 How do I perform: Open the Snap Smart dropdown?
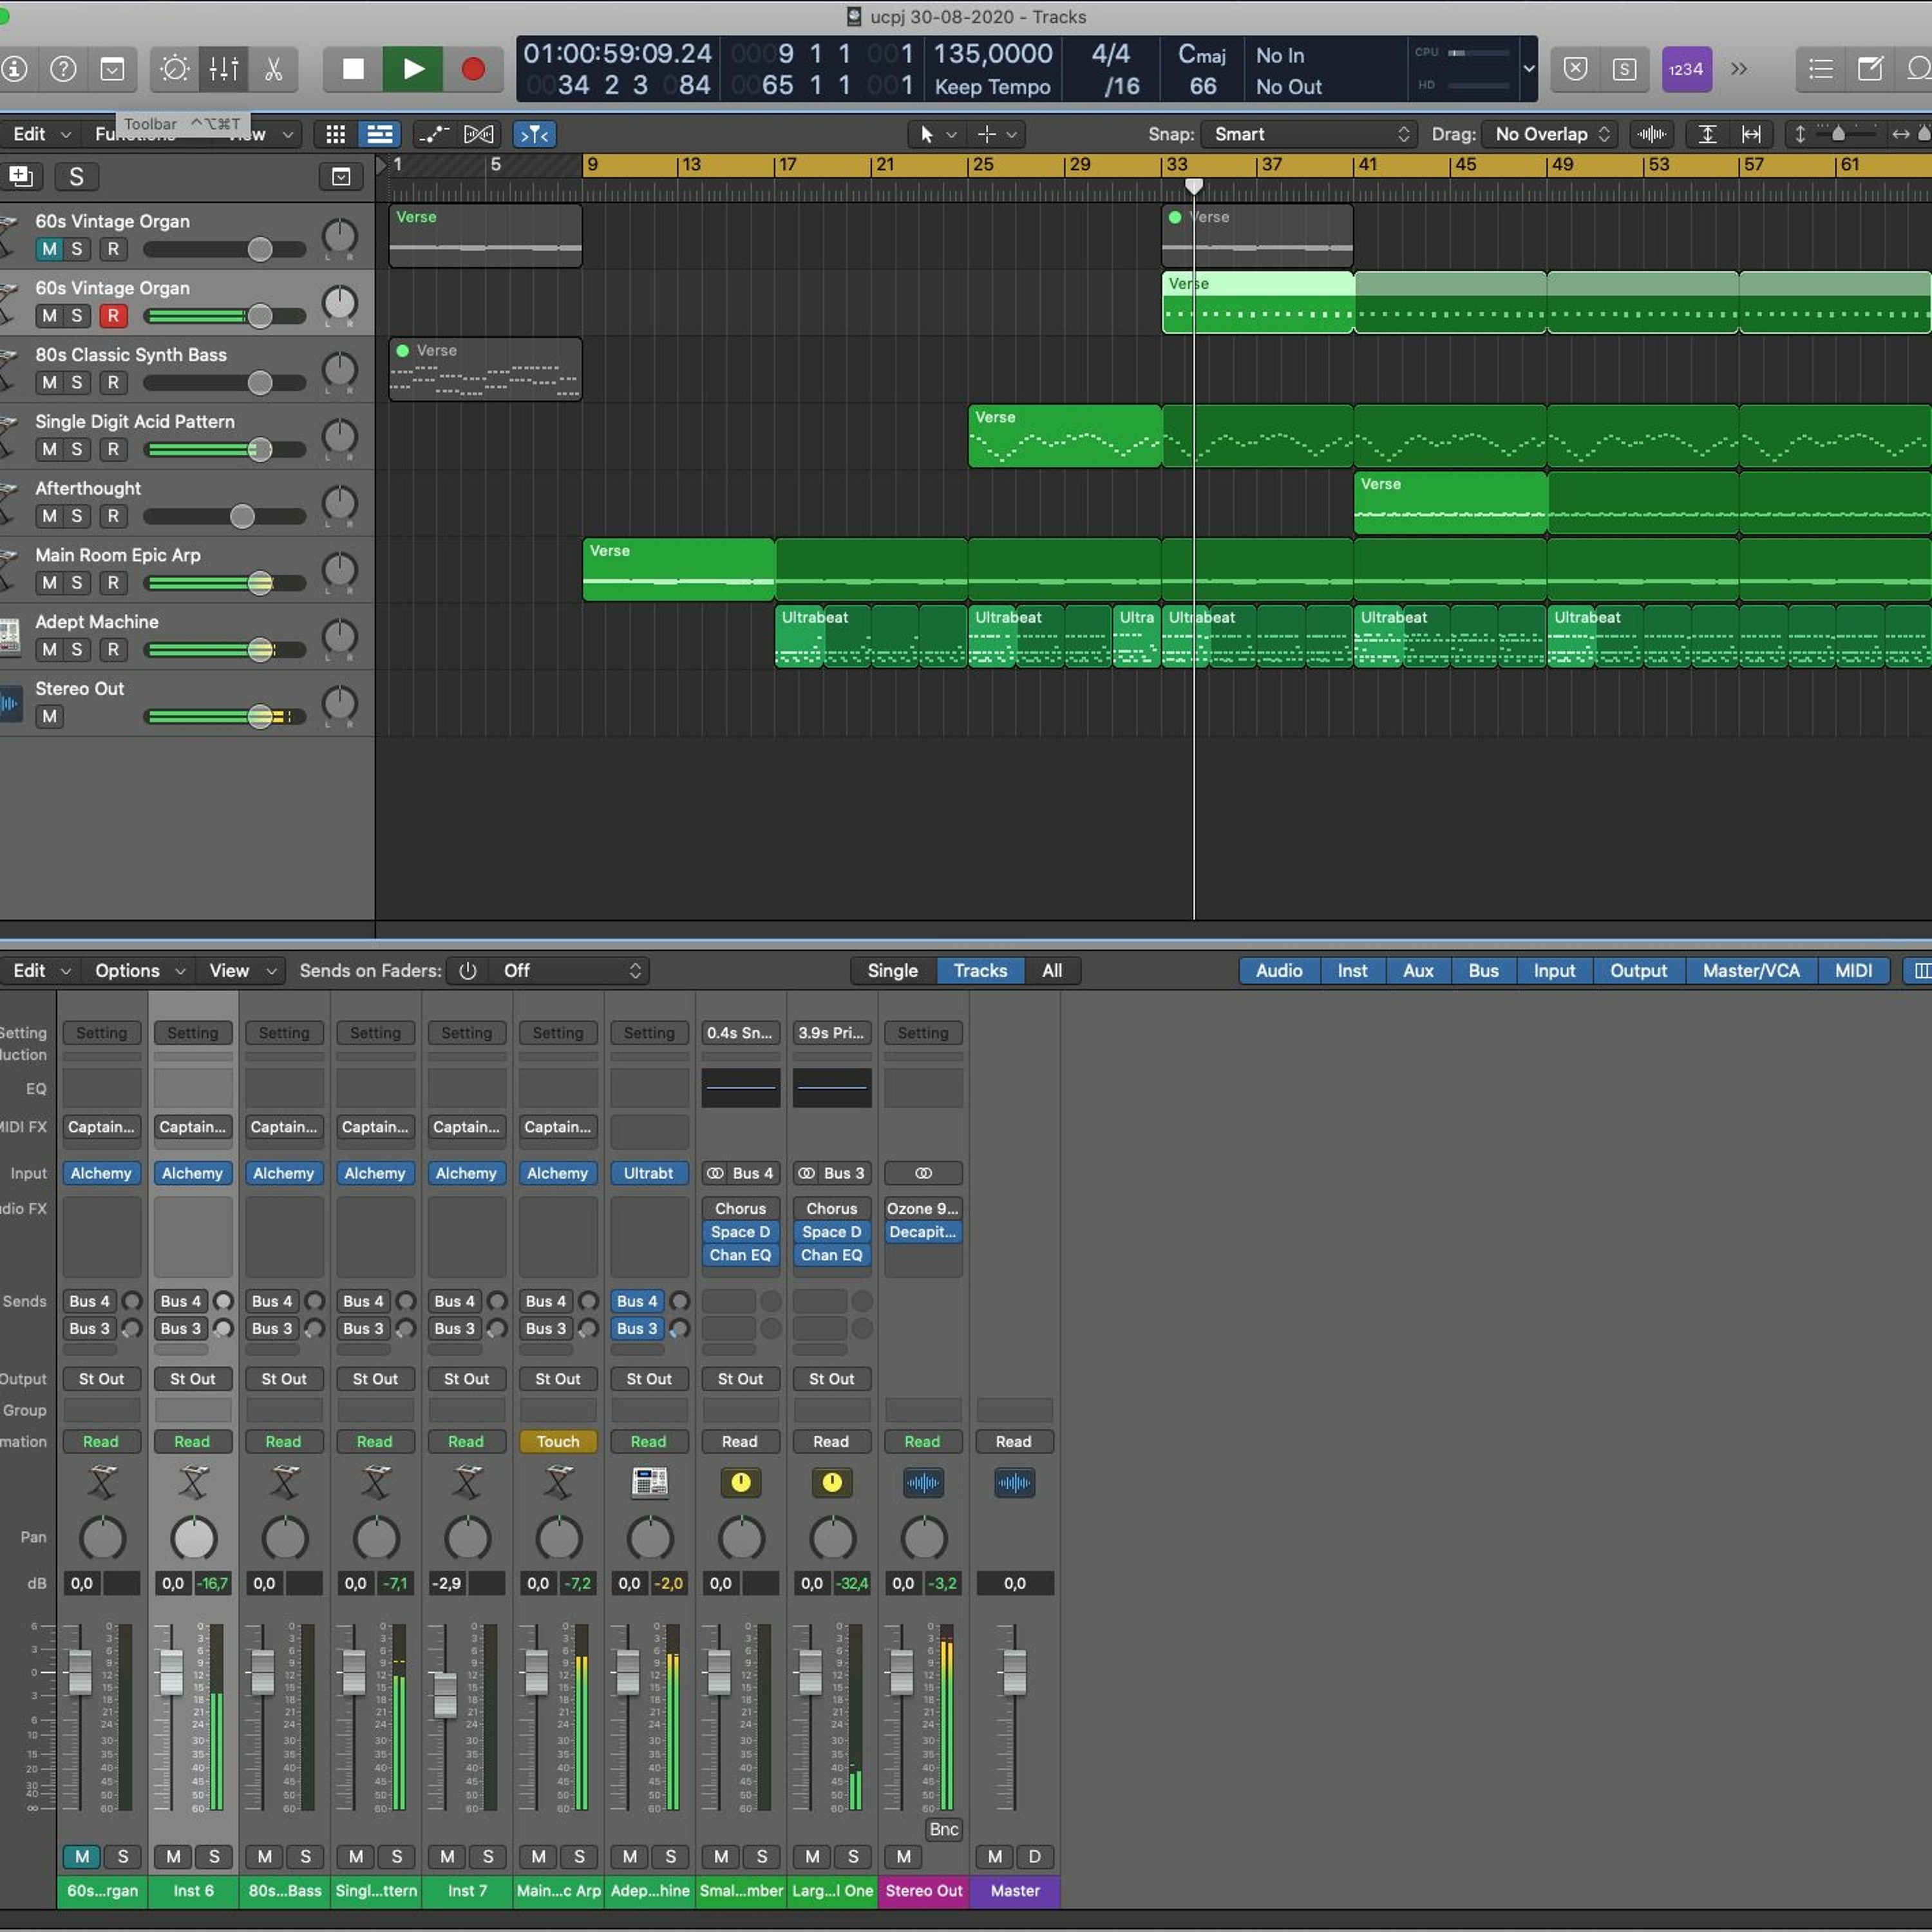click(1311, 134)
